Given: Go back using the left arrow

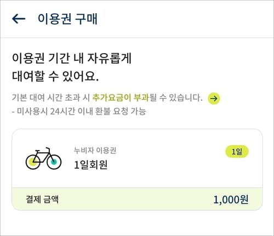Looking at the screenshot, I should pyautogui.click(x=19, y=19).
